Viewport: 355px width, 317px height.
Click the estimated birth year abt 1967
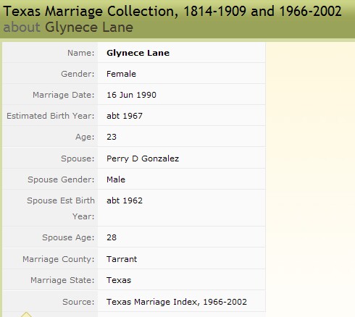point(125,116)
